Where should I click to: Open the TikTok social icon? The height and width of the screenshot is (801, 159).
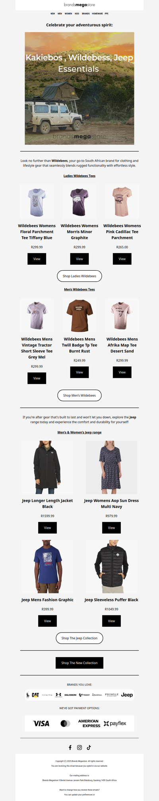tap(89, 747)
